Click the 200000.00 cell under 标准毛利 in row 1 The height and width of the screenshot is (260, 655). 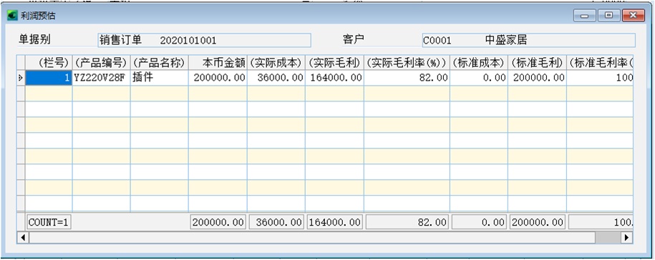pyautogui.click(x=537, y=78)
